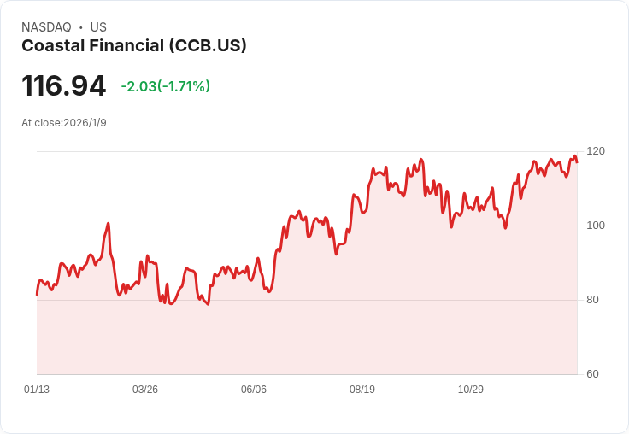The image size is (629, 434).
Task: Click the 06/06 date on the x-axis
Action: point(254,390)
